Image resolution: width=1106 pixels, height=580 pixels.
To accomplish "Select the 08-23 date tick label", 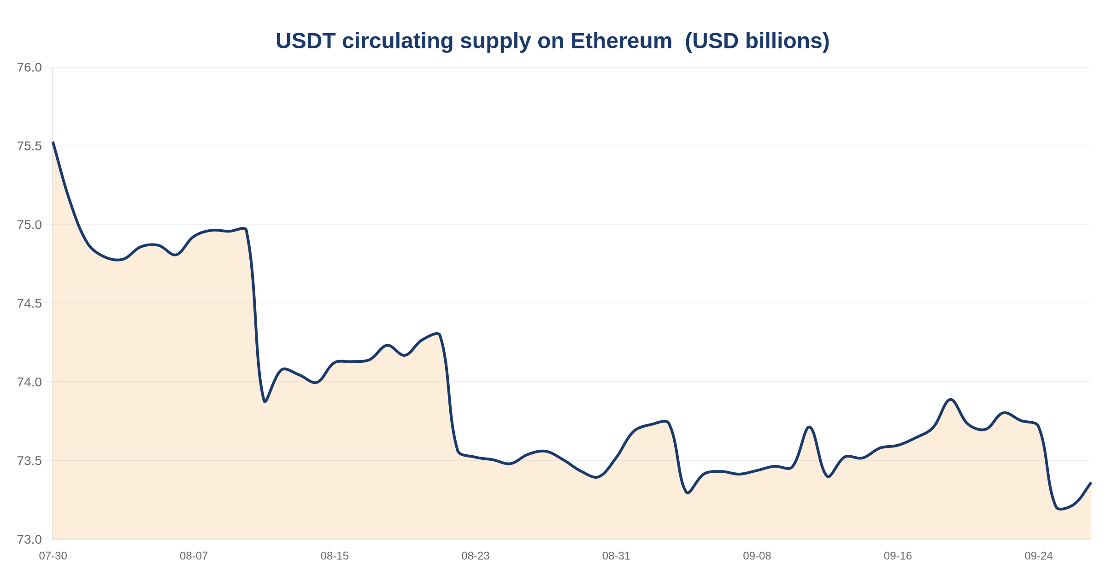I will point(476,556).
